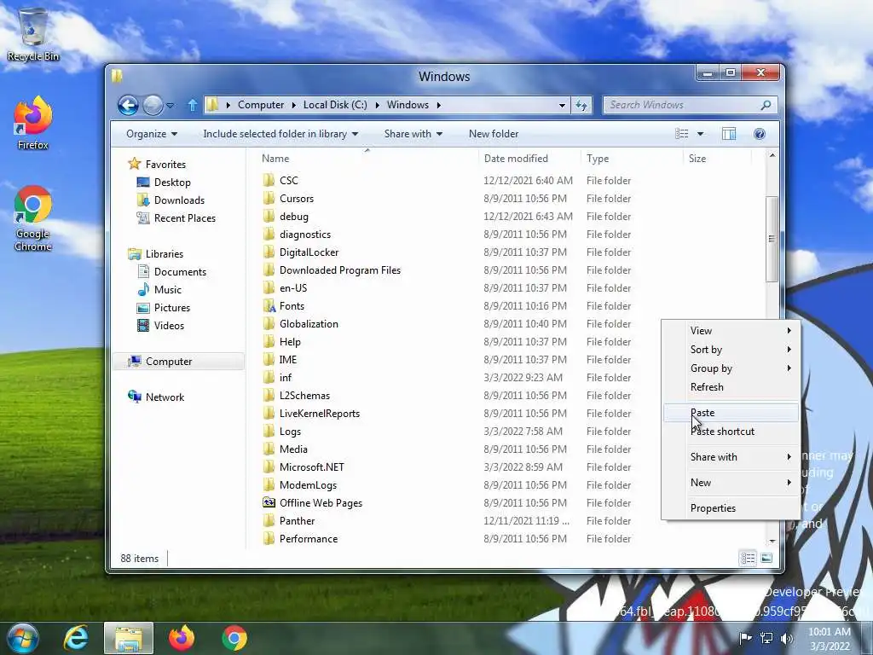Launch Google Chrome desktop shortcut
This screenshot has height=655, width=873.
click(33, 218)
